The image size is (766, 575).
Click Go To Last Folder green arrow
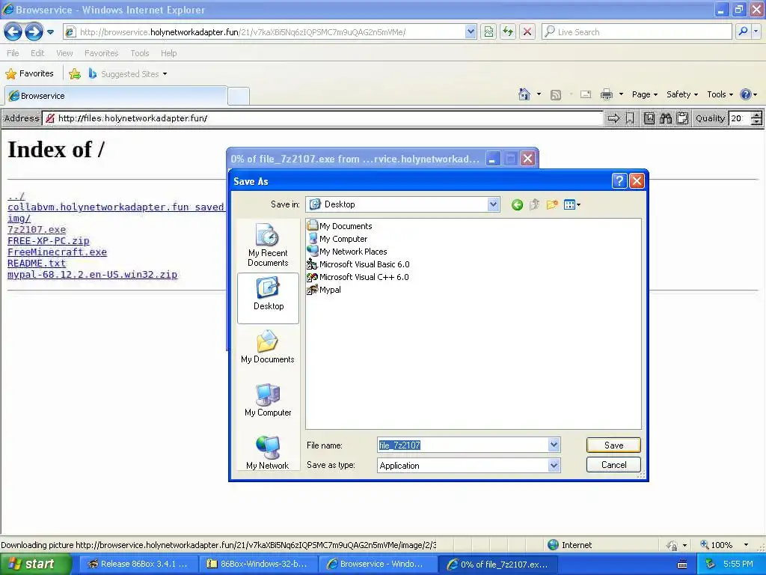517,205
